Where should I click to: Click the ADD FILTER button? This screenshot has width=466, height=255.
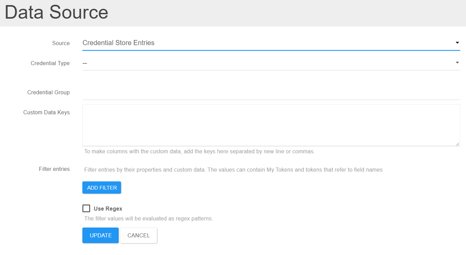[101, 188]
